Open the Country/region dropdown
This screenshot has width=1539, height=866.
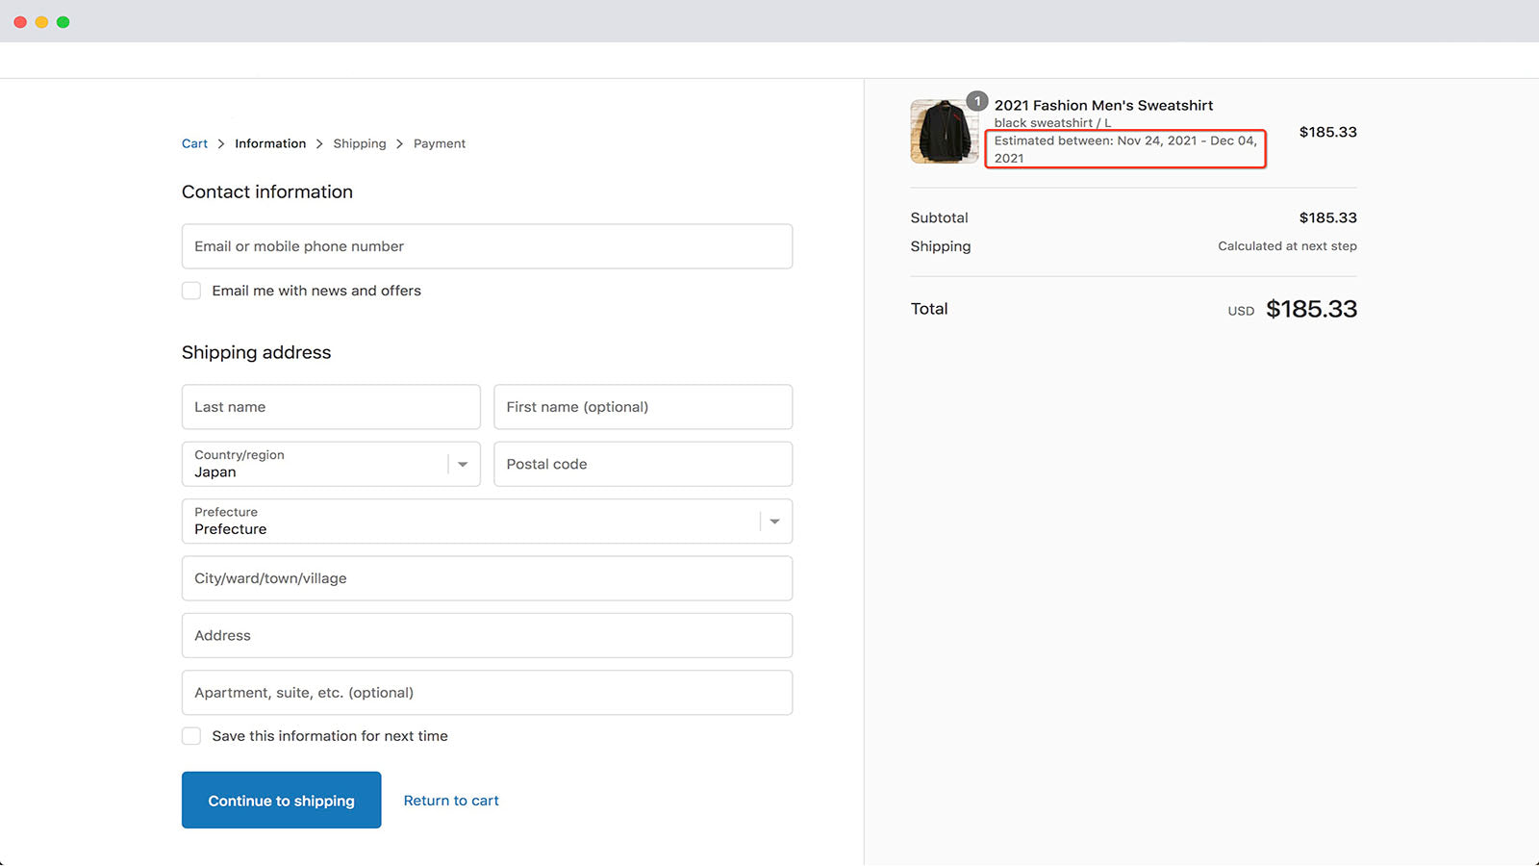331,464
